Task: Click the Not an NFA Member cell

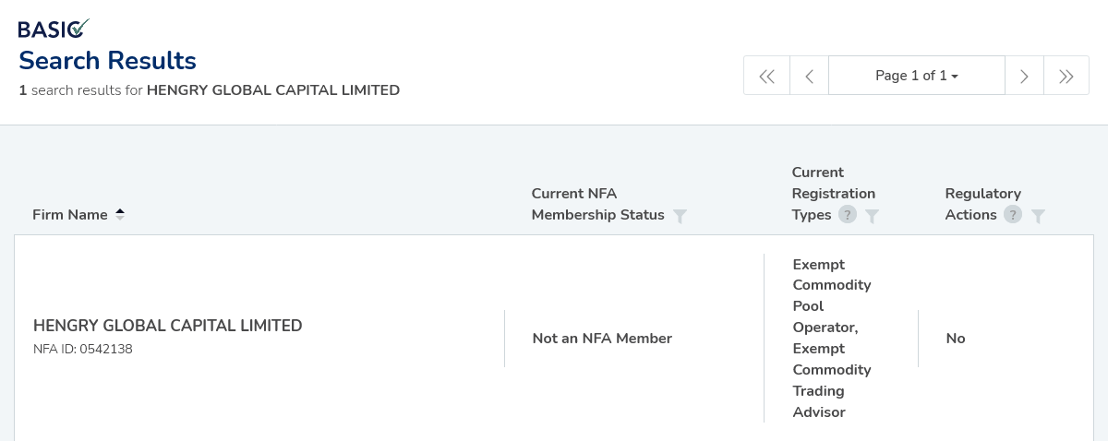Action: 602,339
